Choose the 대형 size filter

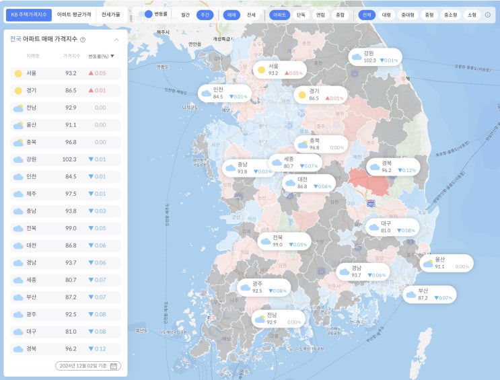click(386, 15)
